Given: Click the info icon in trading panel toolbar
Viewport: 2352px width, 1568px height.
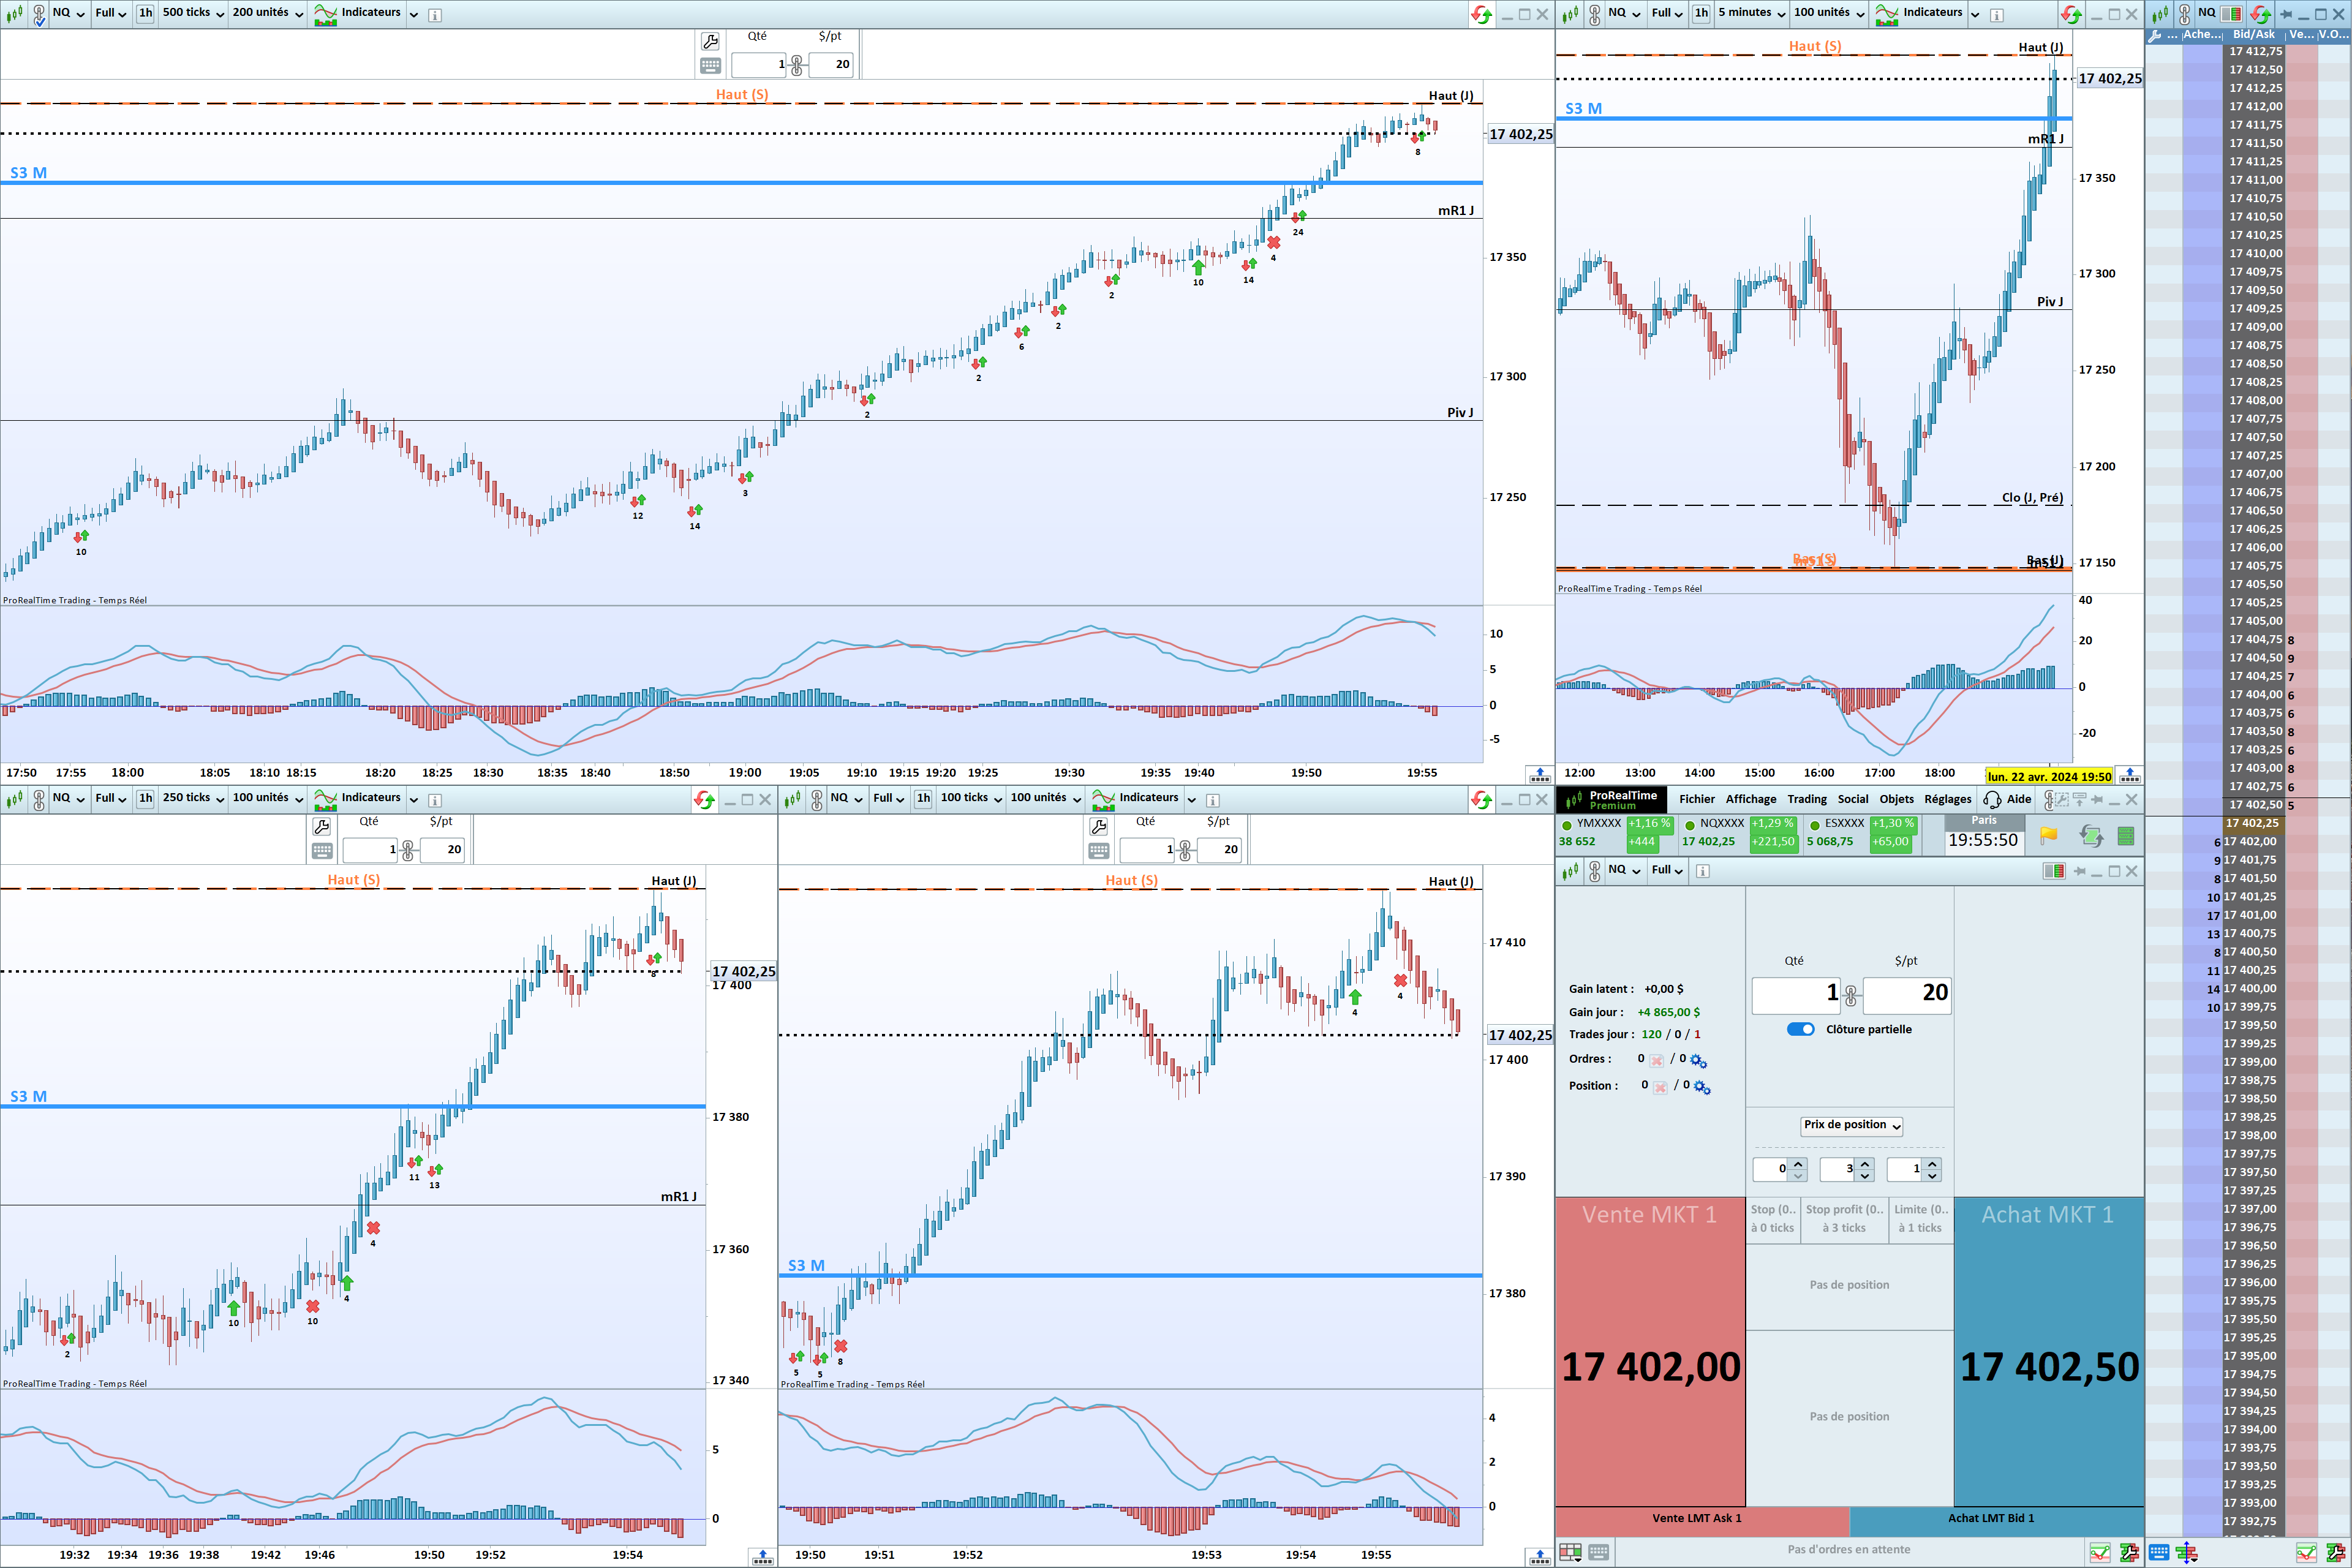Looking at the screenshot, I should pyautogui.click(x=1702, y=871).
